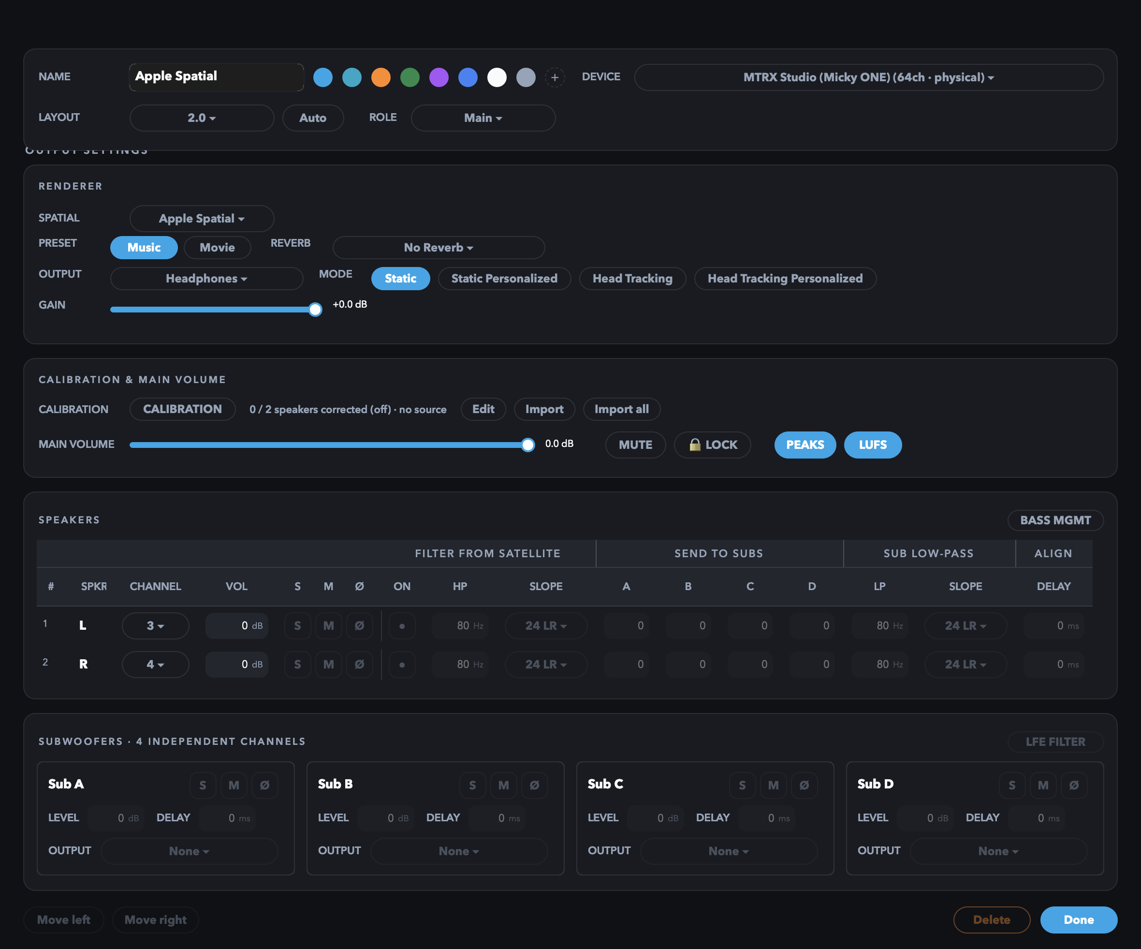Enable satellite filter ON for R row
Screen dimensions: 1141x949
[x=402, y=664]
